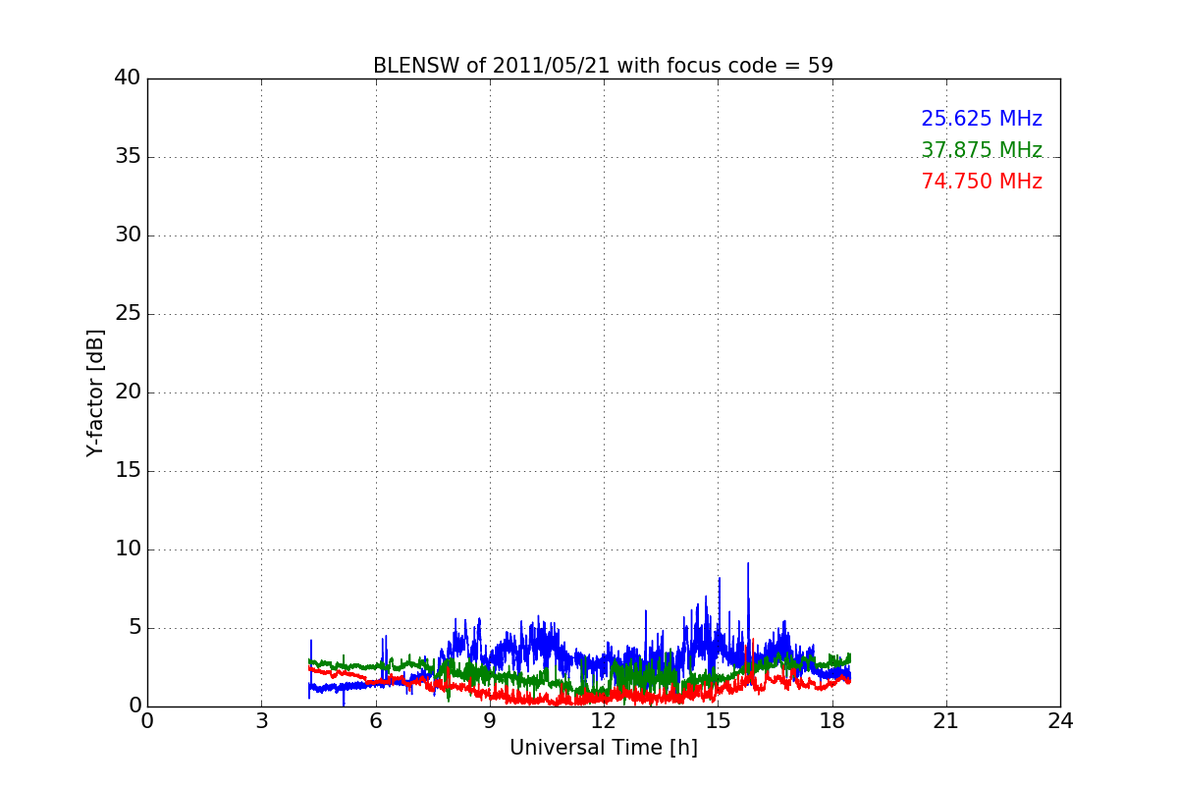Click the y-axis tick label 20
The width and height of the screenshot is (1178, 785).
click(128, 392)
